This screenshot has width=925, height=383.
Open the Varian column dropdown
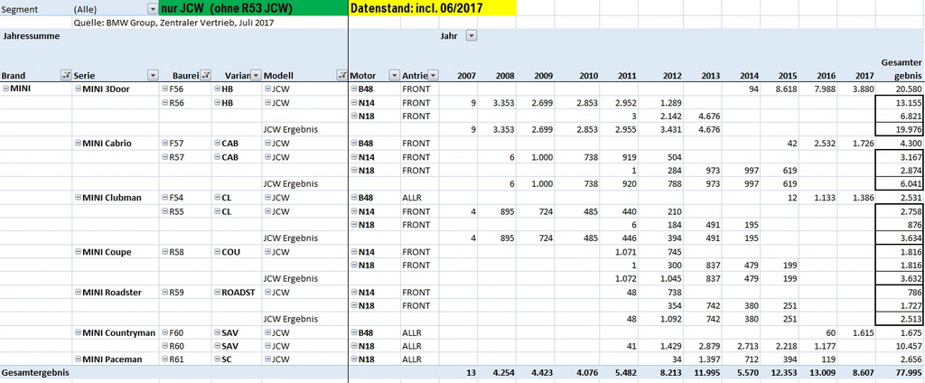[256, 76]
